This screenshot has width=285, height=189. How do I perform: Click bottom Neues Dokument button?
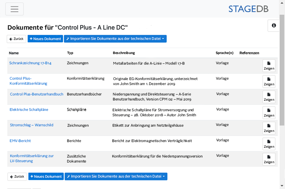point(46,176)
